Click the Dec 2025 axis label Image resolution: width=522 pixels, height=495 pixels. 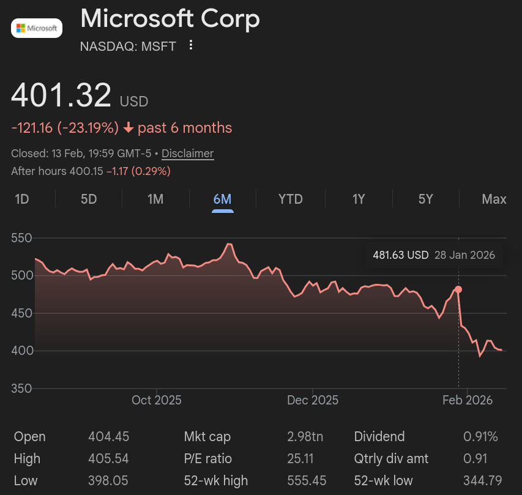pos(313,400)
